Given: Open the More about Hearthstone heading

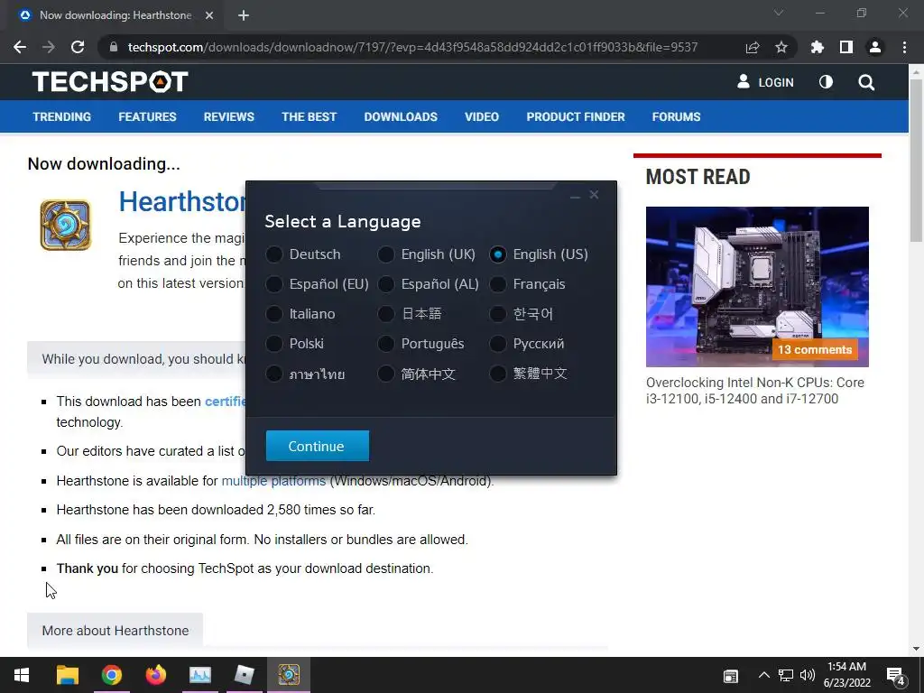Looking at the screenshot, I should point(115,631).
